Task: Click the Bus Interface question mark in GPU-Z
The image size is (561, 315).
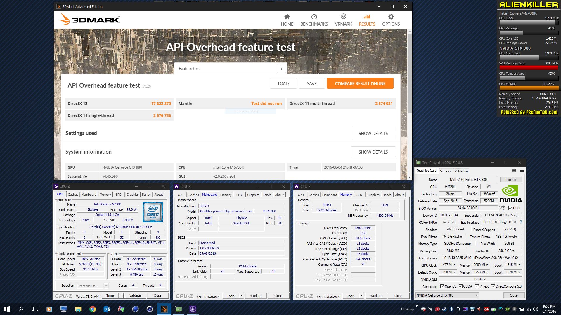Action: coord(521,222)
